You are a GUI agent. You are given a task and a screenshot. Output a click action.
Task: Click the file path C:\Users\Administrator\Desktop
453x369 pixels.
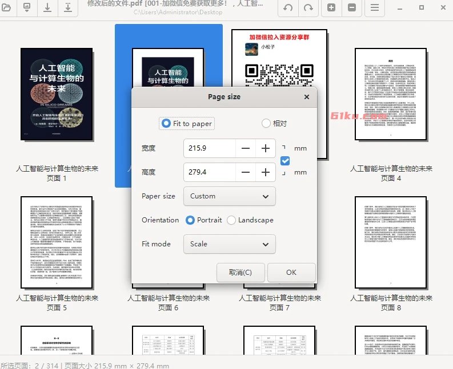(178, 12)
